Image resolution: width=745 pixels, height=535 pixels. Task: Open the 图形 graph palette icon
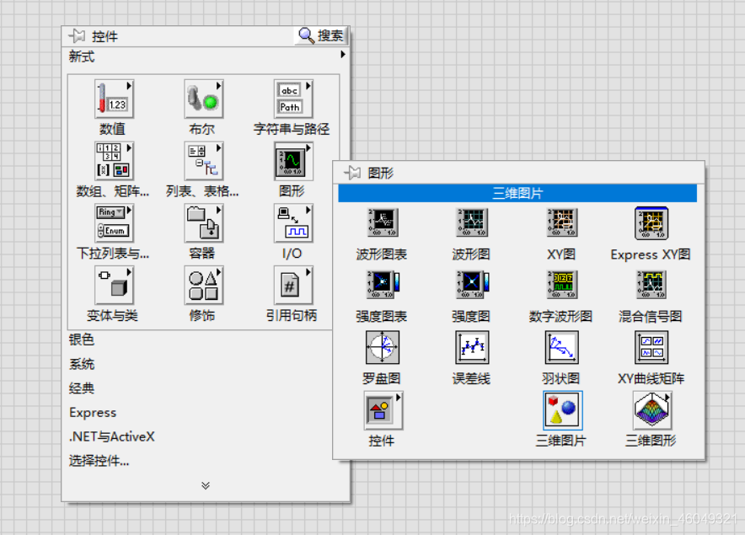coord(293,161)
